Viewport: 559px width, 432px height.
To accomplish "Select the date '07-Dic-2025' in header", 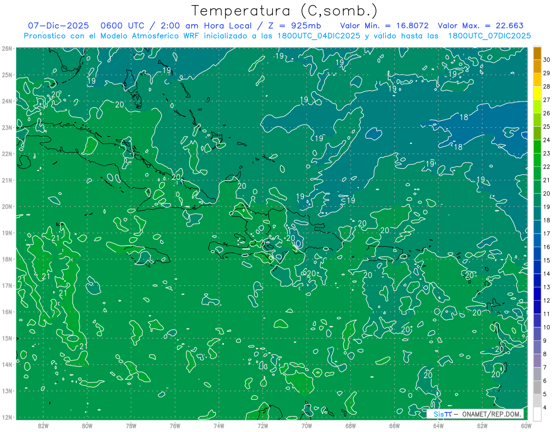I will [x=58, y=26].
